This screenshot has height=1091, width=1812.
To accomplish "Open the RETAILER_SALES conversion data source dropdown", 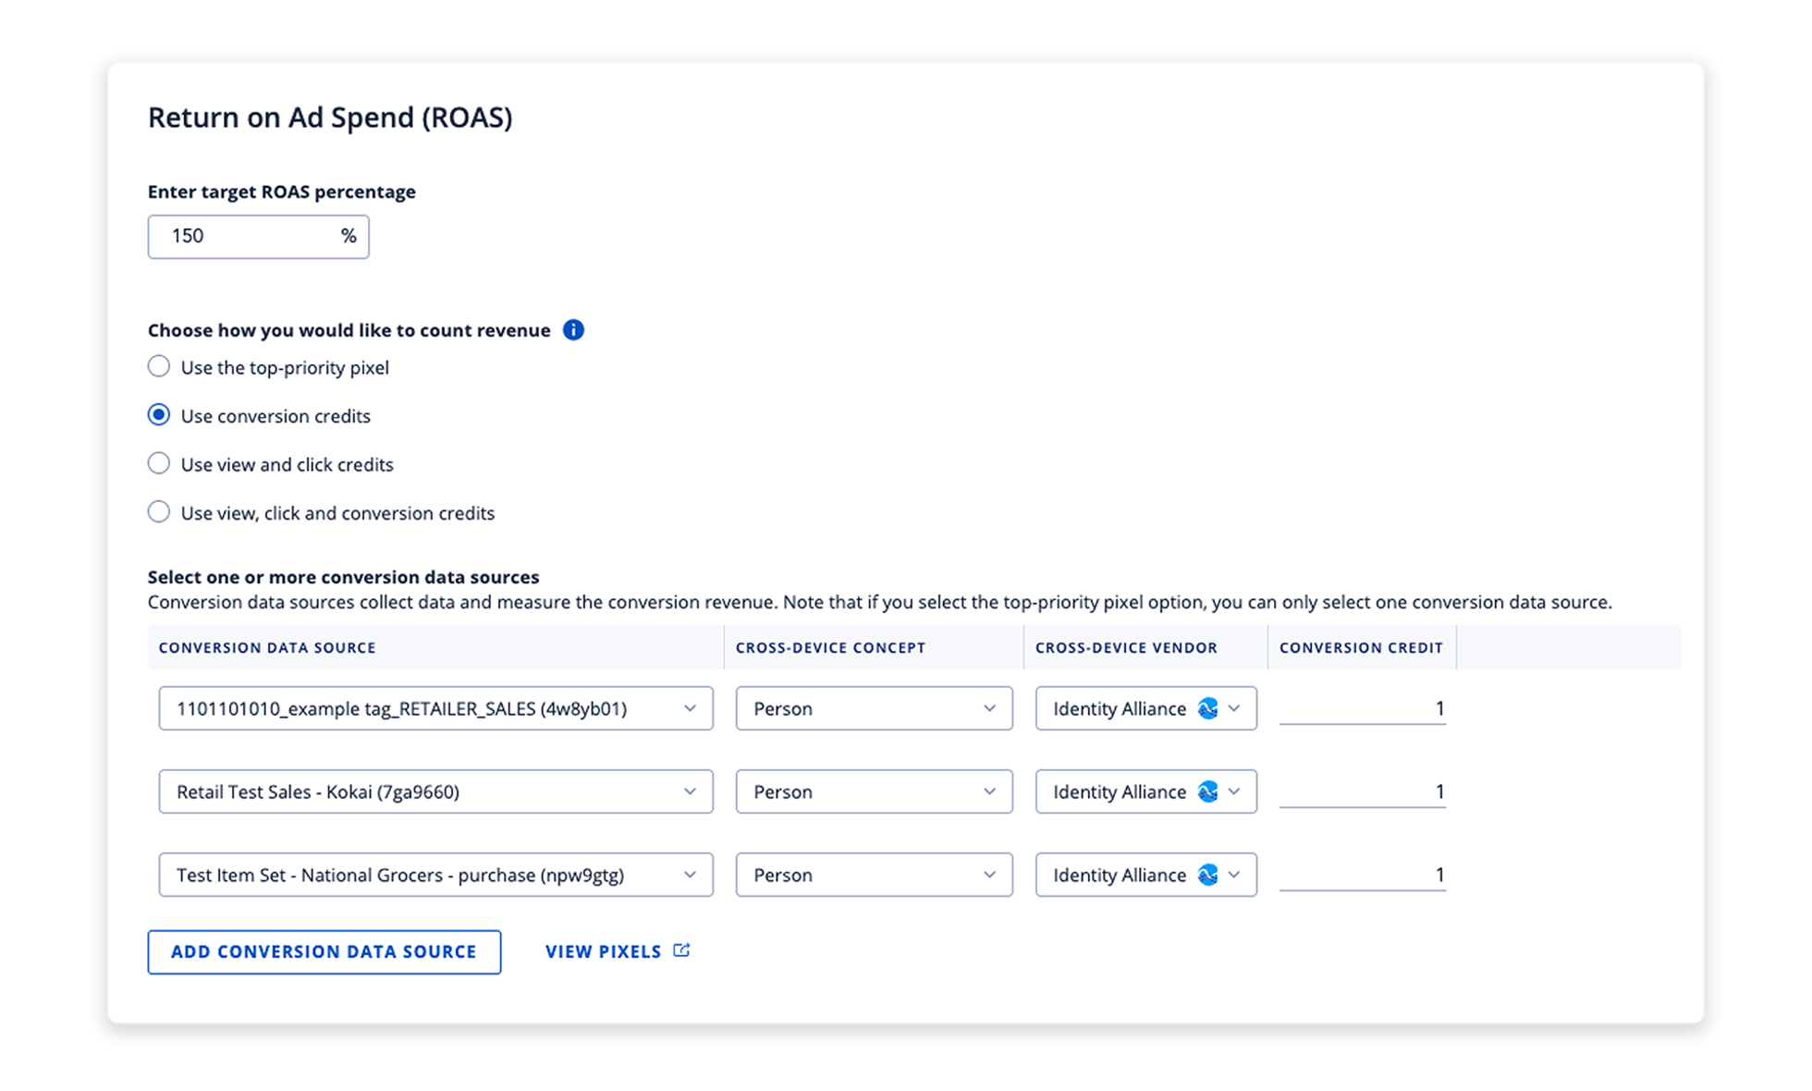I will pyautogui.click(x=435, y=708).
